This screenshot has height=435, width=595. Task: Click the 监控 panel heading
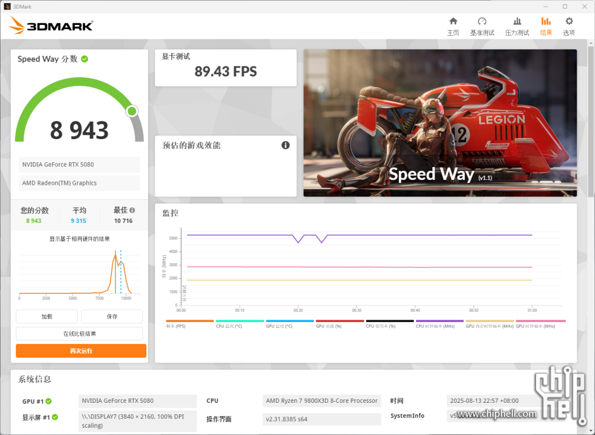click(171, 213)
